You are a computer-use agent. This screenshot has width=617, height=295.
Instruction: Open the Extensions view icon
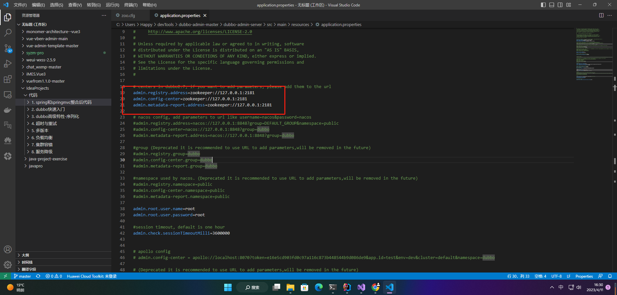point(8,79)
